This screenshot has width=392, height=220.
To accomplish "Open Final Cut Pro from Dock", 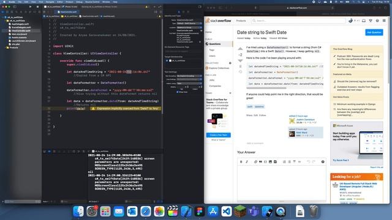I will click(173, 211).
